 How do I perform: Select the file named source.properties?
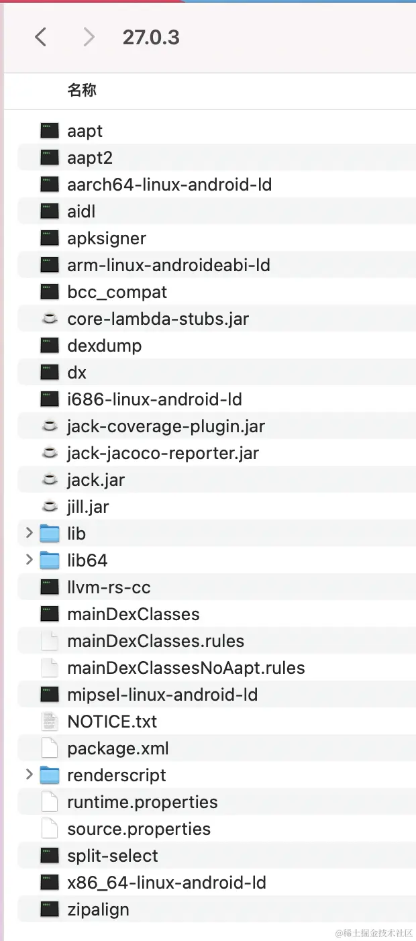tap(139, 829)
